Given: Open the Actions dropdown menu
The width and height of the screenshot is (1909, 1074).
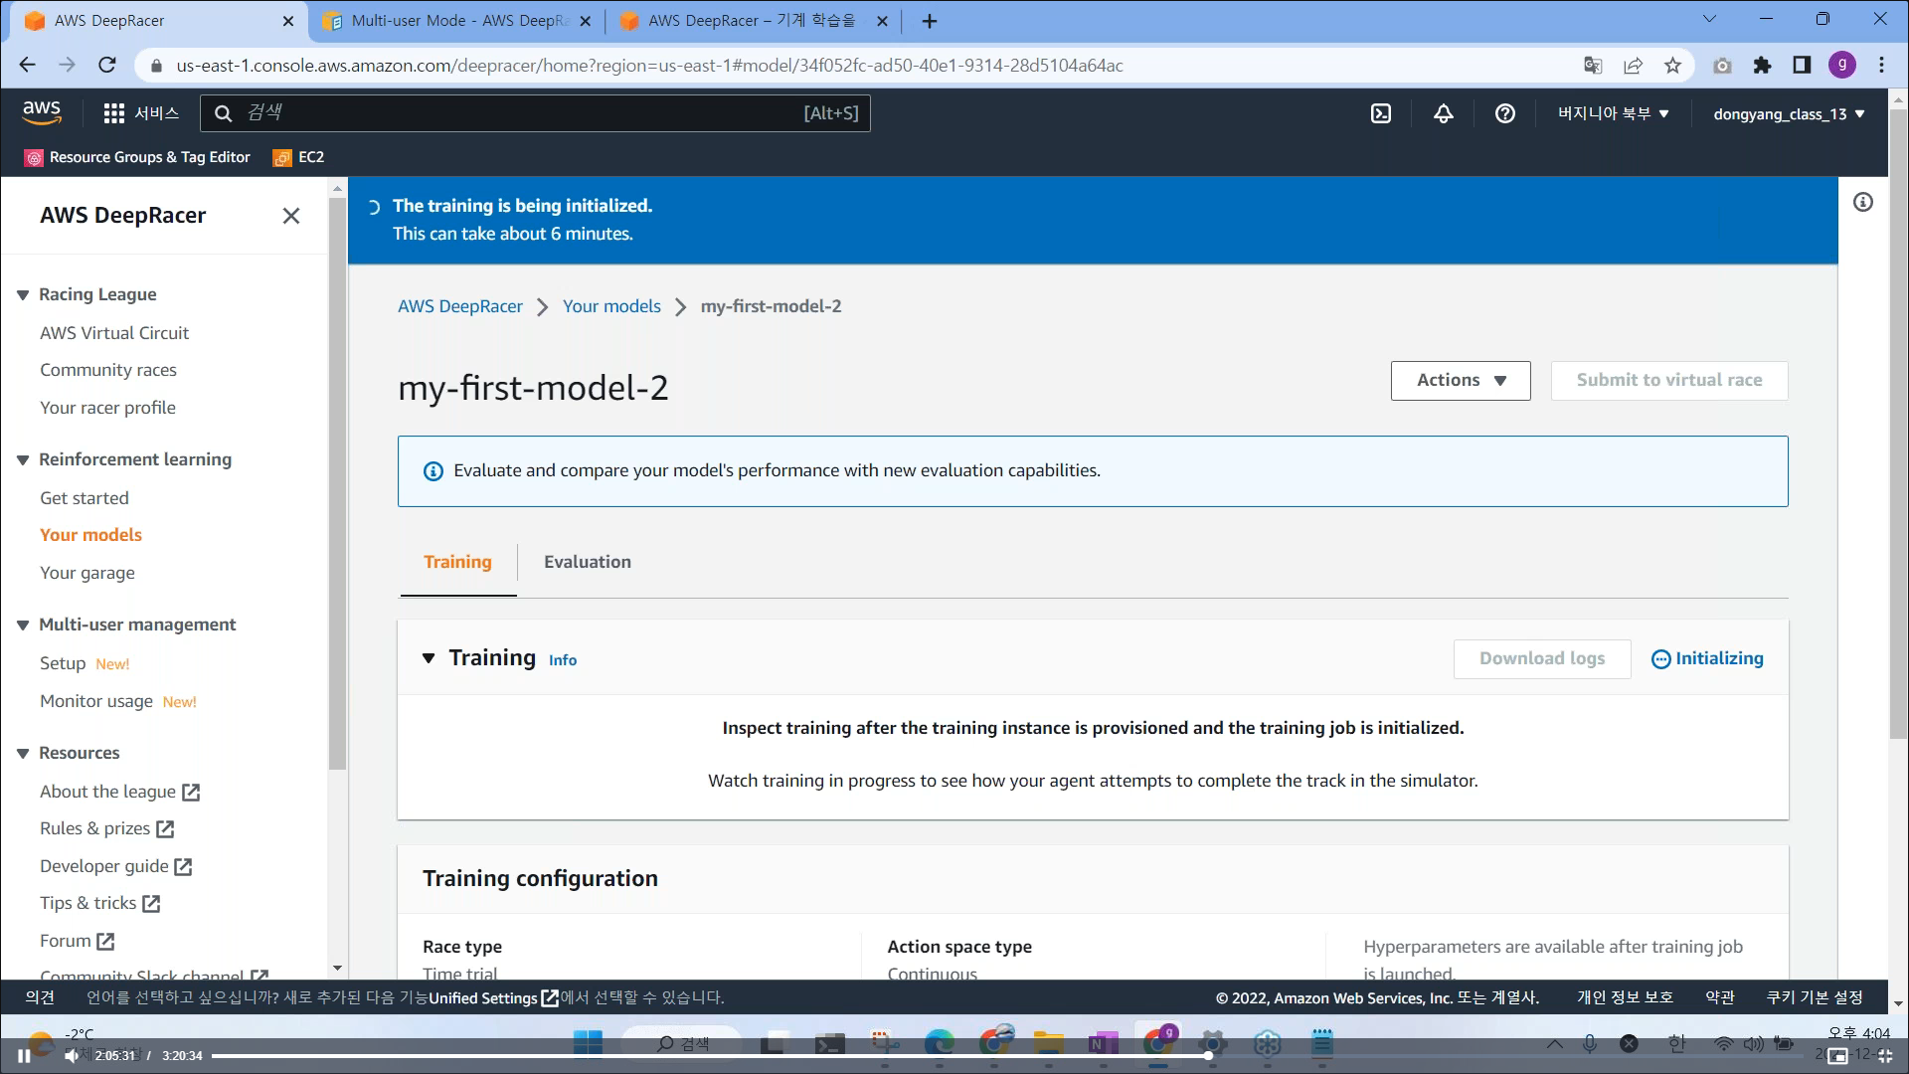Looking at the screenshot, I should coord(1460,381).
